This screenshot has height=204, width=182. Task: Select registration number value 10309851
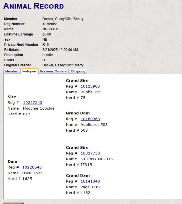[x=50, y=24]
